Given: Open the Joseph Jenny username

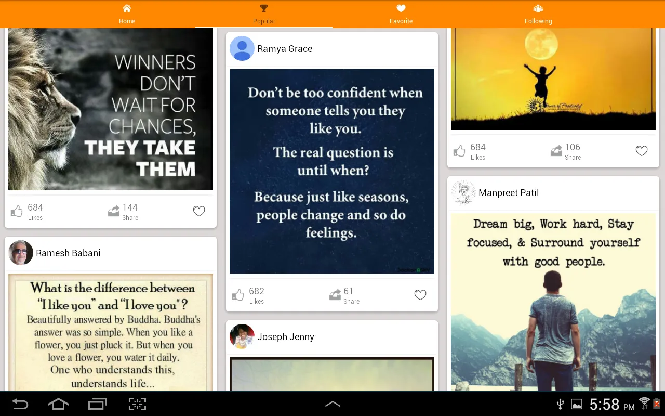Looking at the screenshot, I should tap(286, 337).
